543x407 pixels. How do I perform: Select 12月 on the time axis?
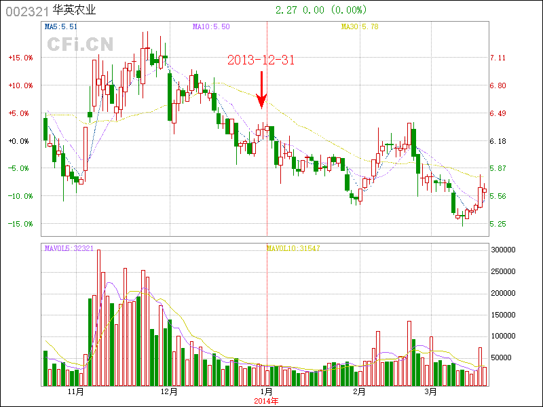click(169, 391)
